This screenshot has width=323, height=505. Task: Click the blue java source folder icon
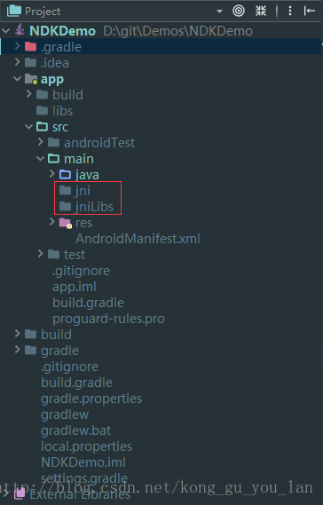(x=65, y=175)
